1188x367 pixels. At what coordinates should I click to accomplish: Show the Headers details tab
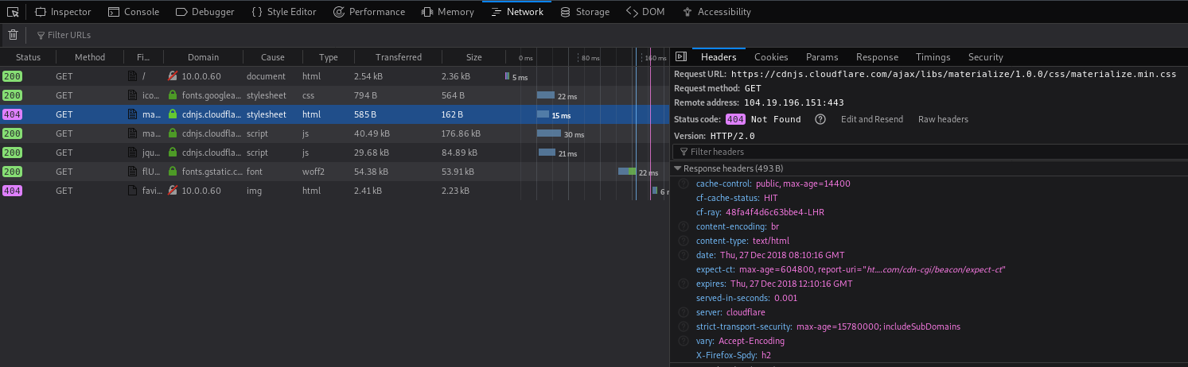[719, 57]
